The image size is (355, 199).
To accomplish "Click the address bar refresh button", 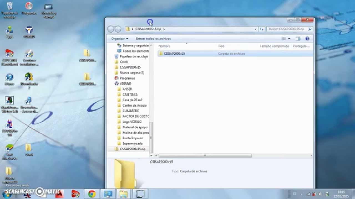I will (x=262, y=29).
